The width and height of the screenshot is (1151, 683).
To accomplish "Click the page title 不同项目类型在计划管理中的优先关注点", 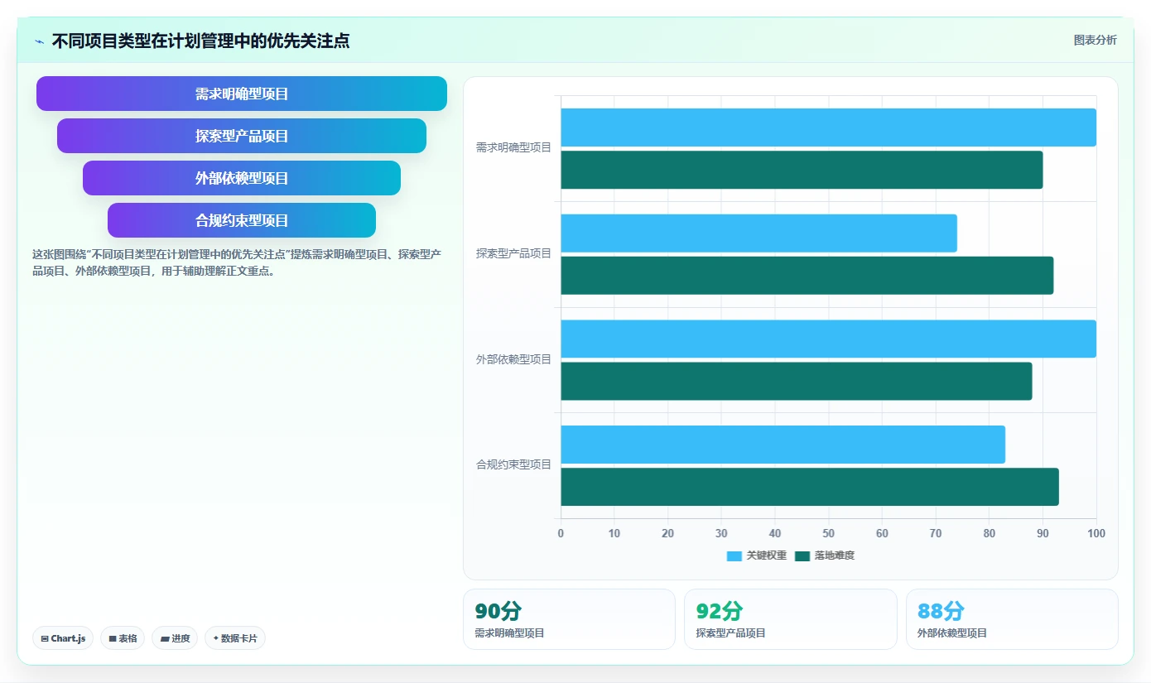I will click(200, 41).
